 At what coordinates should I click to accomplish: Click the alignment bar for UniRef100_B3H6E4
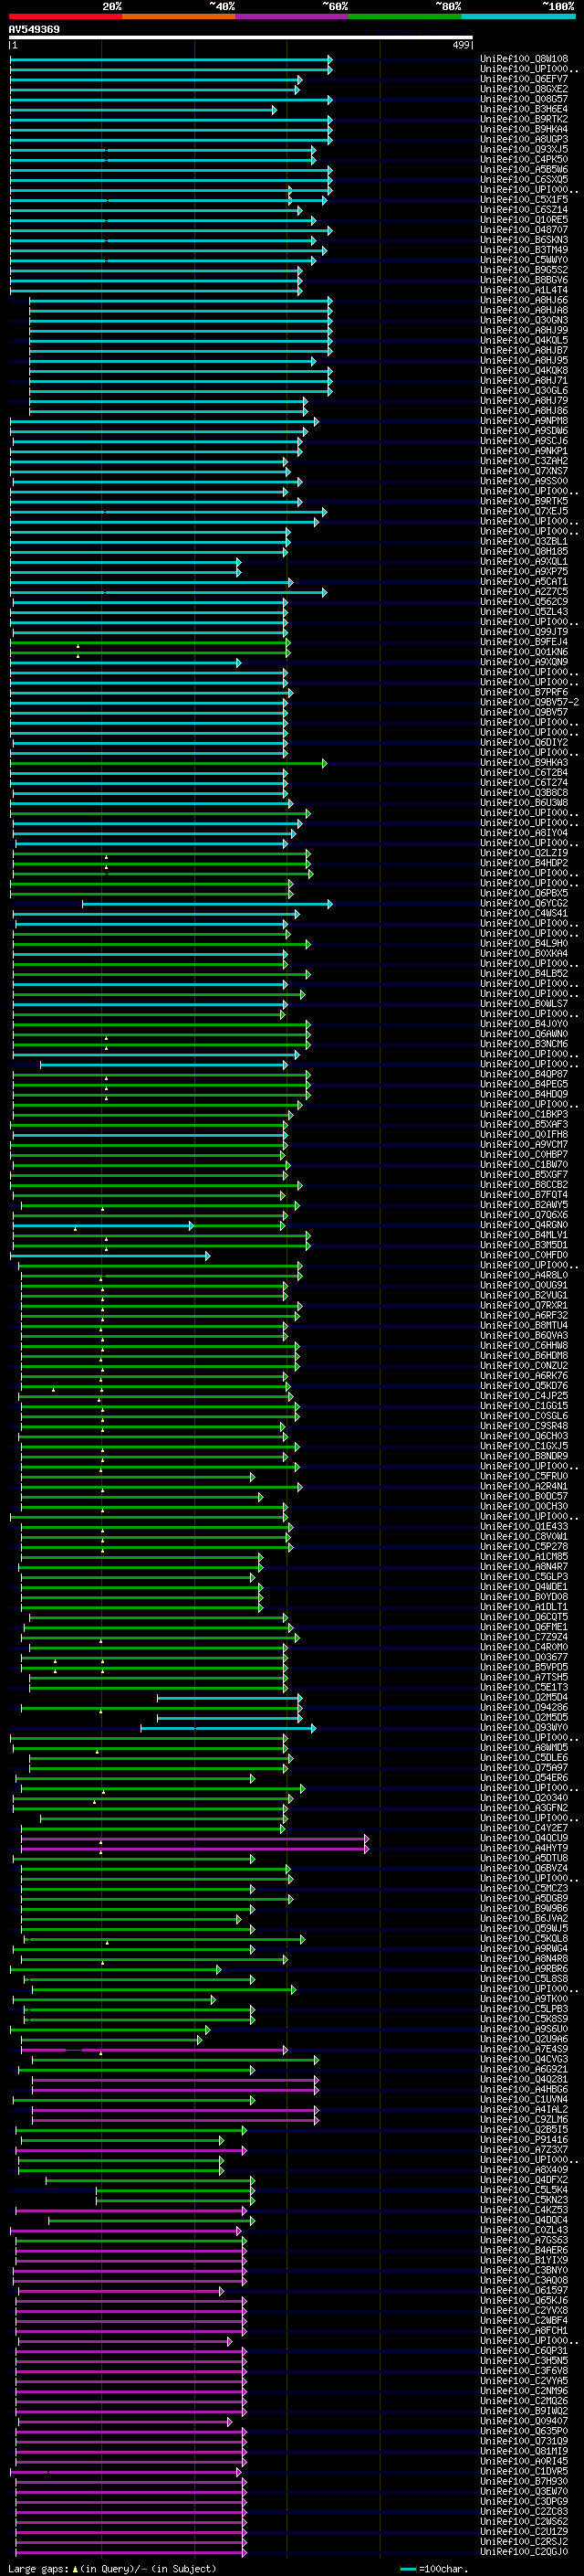[142, 110]
